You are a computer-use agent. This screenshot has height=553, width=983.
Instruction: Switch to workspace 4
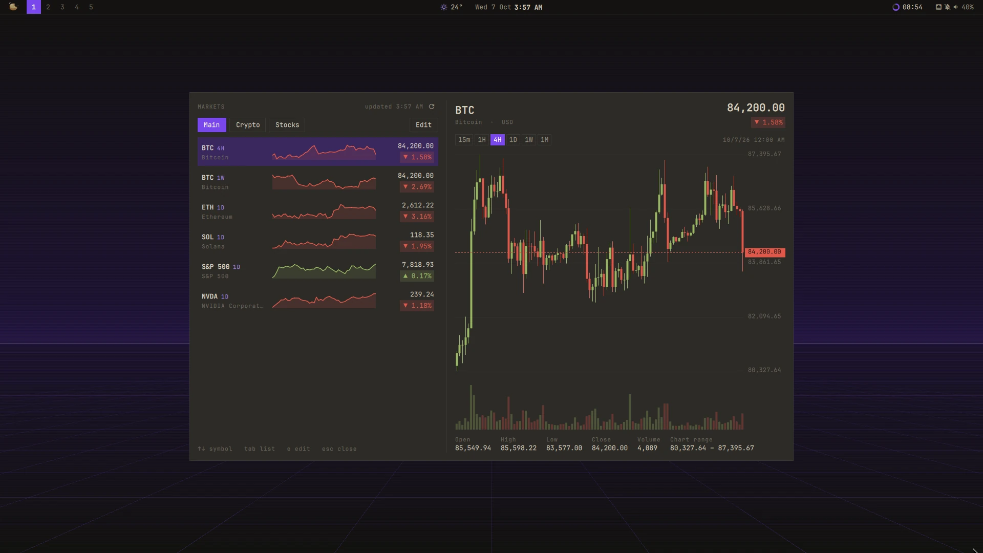tap(77, 7)
